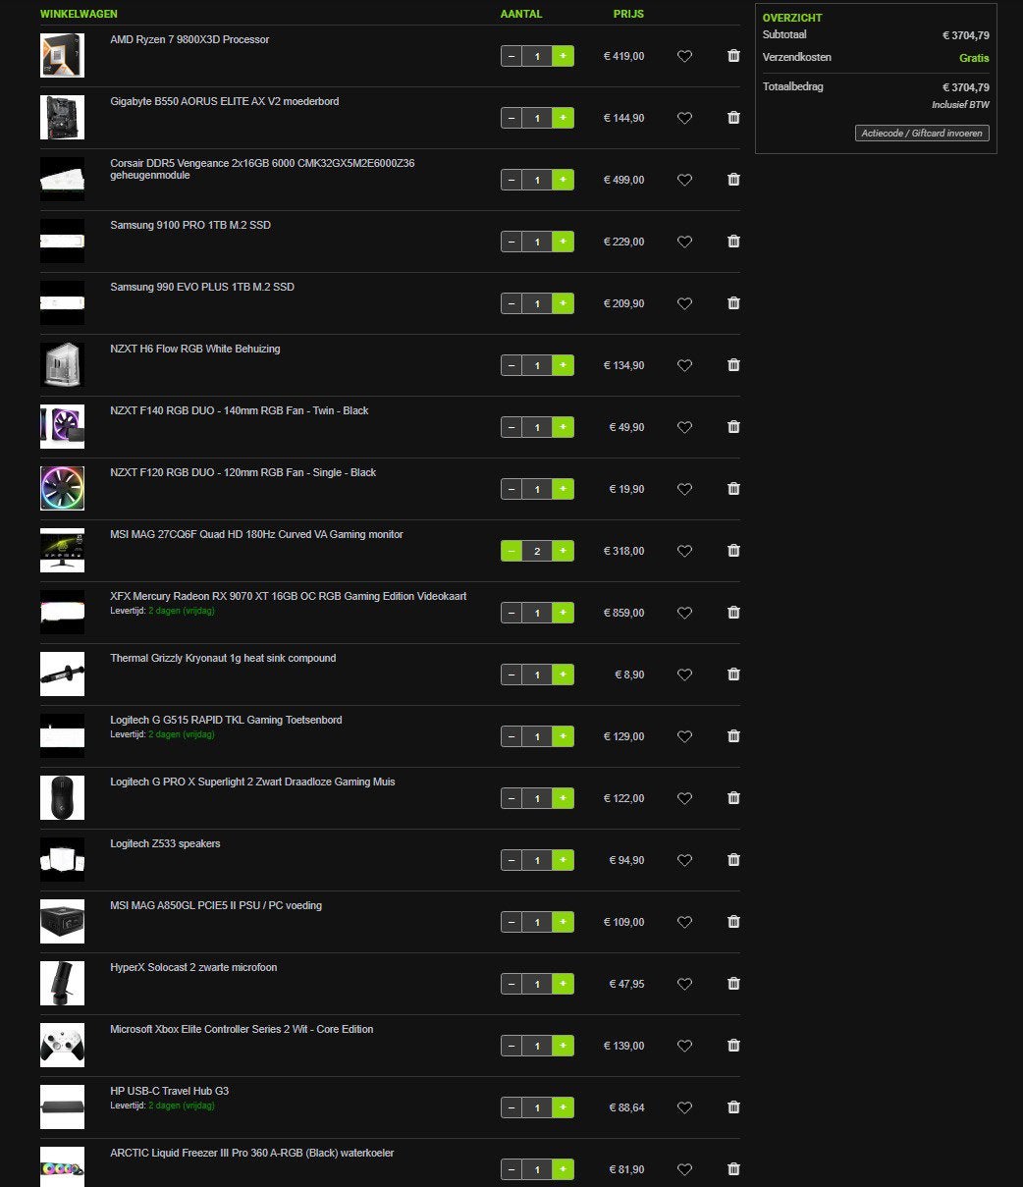This screenshot has height=1187, width=1023.
Task: Click Actiecode / Giftcard invoeren button
Action: point(922,134)
